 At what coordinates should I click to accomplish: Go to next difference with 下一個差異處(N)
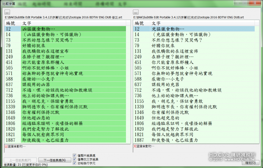[x=54, y=160]
